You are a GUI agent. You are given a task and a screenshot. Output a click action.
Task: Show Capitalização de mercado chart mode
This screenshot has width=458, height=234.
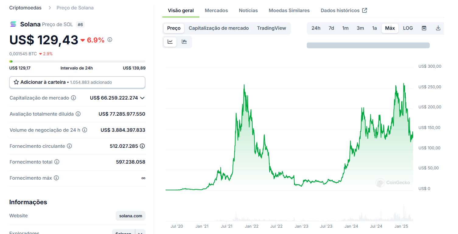click(x=219, y=28)
